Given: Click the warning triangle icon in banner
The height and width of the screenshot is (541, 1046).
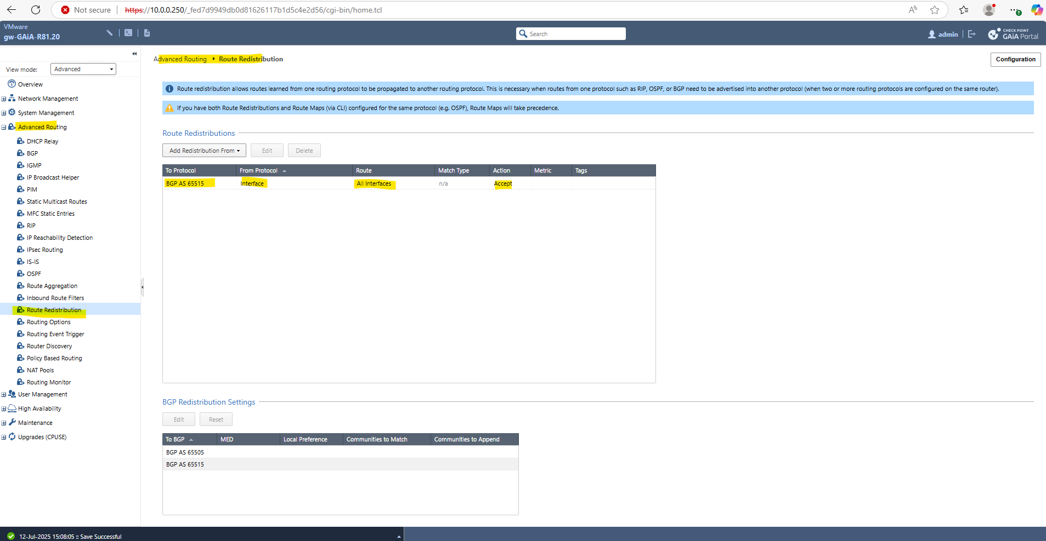Looking at the screenshot, I should click(x=169, y=108).
